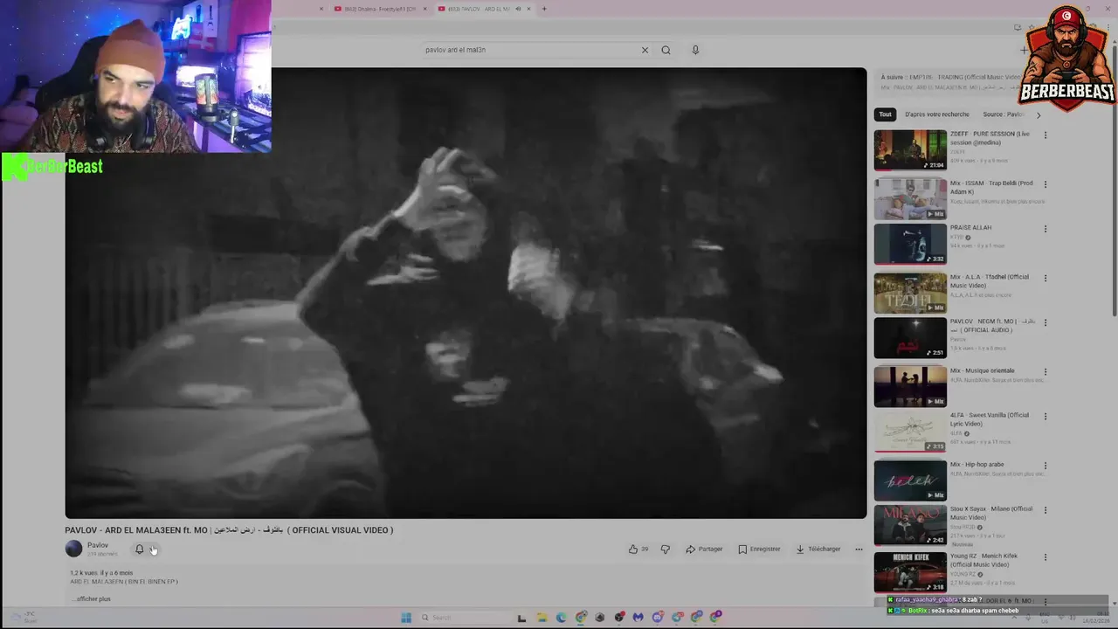The image size is (1118, 629).
Task: Open ZDEFF PURE SESSION video thumbnail
Action: pyautogui.click(x=910, y=150)
